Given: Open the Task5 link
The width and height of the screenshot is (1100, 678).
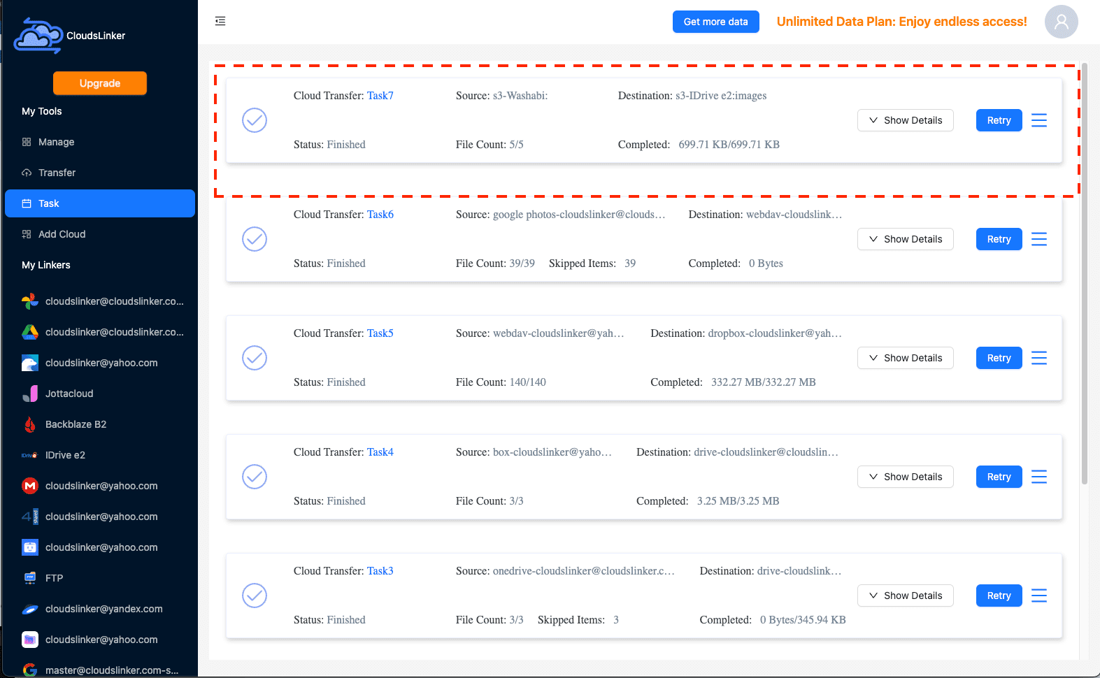Looking at the screenshot, I should click(x=380, y=333).
